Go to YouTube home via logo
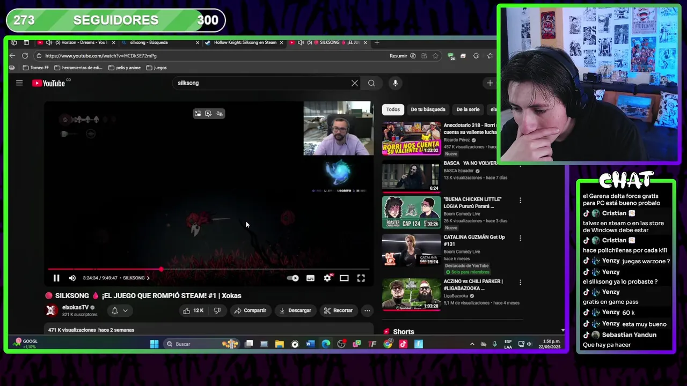 coord(48,83)
